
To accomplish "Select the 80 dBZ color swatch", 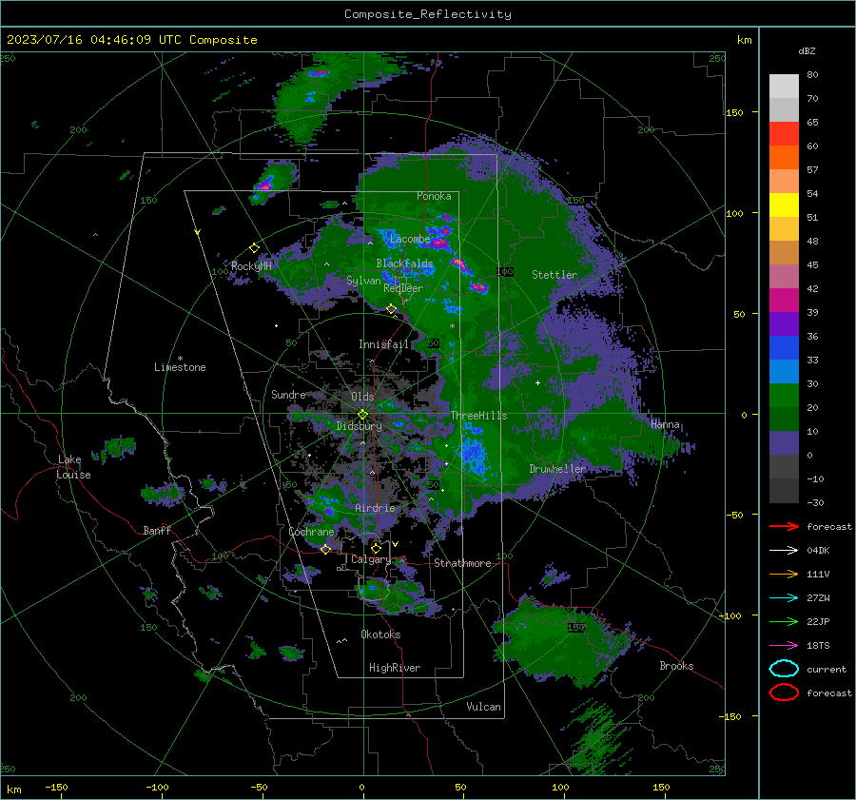I will (784, 86).
